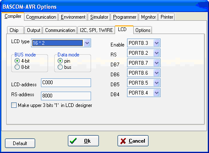The image size is (209, 153).
Task: Open the Programmer tab
Action: coord(125,17)
